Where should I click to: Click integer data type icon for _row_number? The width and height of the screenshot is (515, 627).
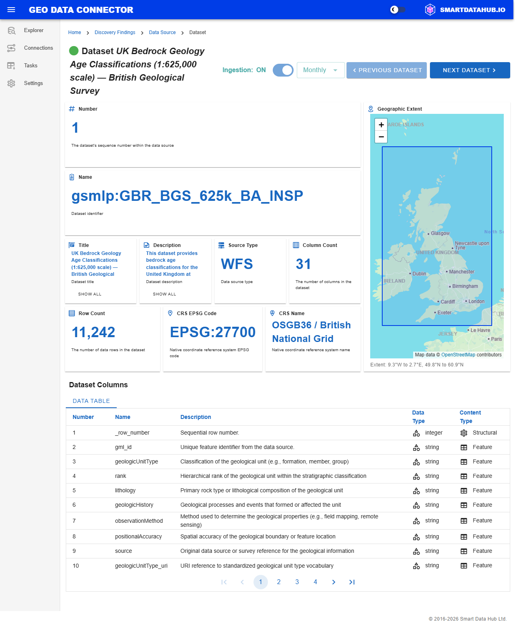[416, 433]
